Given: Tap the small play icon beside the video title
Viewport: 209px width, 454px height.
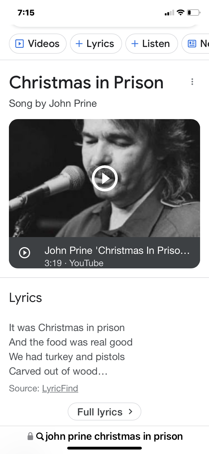Looking at the screenshot, I should (25, 253).
